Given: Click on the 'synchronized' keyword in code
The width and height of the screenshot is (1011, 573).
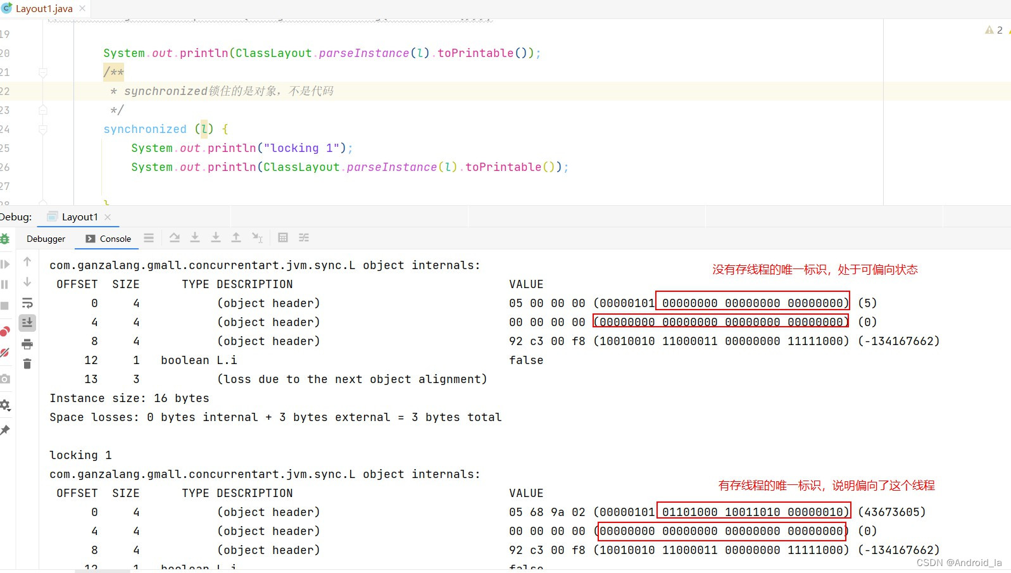Looking at the screenshot, I should 145,129.
